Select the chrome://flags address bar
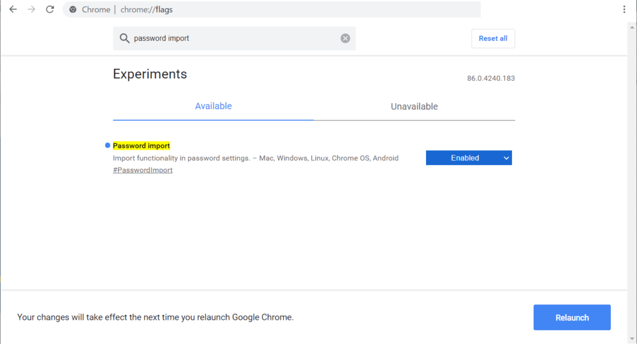637x344 pixels. pos(271,9)
